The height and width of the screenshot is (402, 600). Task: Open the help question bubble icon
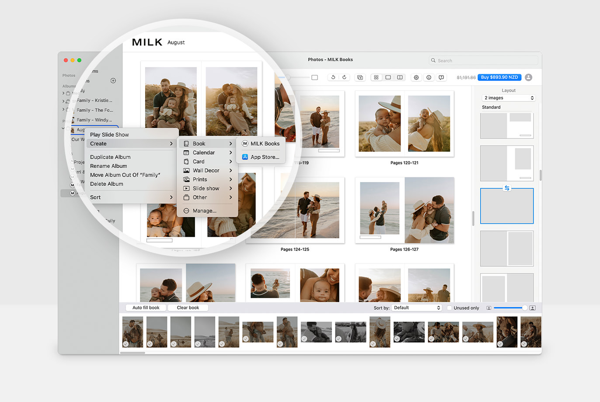[x=441, y=77]
